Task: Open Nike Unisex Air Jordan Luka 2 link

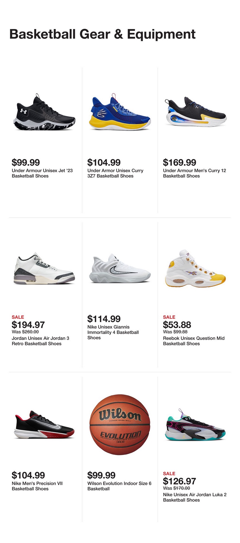Action: pos(195,497)
